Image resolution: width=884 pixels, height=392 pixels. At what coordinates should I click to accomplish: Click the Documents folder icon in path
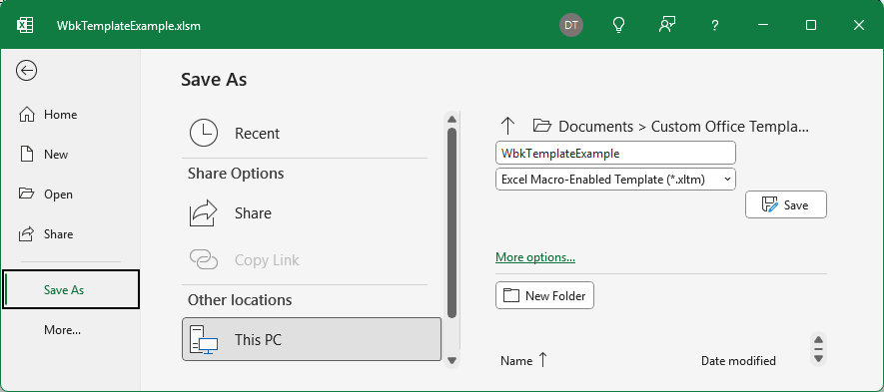point(541,126)
